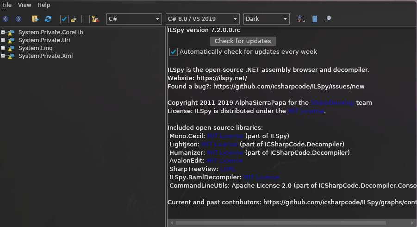
Task: Click the 'Found a bug?' GitHub issues line
Action: click(x=266, y=87)
